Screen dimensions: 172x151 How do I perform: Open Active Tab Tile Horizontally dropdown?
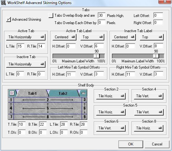click(x=26, y=37)
